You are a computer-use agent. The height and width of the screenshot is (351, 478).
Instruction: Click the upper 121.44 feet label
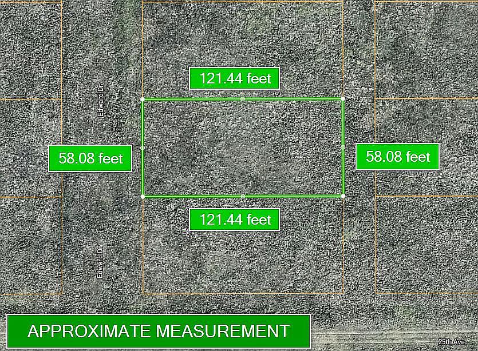pyautogui.click(x=235, y=78)
